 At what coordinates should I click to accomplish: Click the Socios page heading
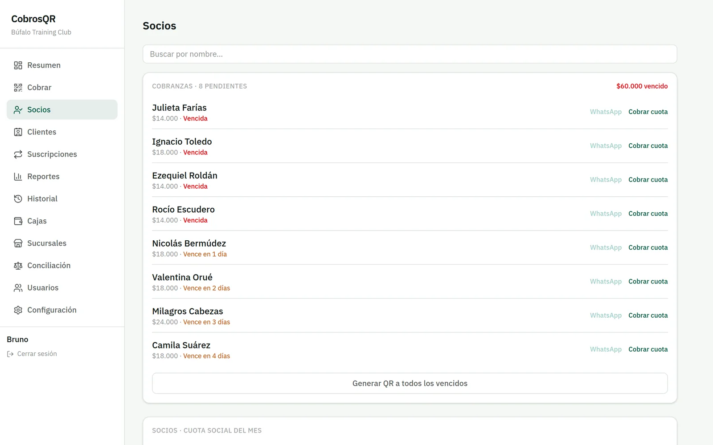(x=160, y=26)
